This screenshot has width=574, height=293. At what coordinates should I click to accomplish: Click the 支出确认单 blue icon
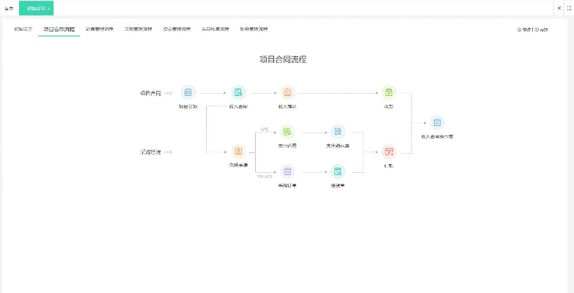pos(337,131)
